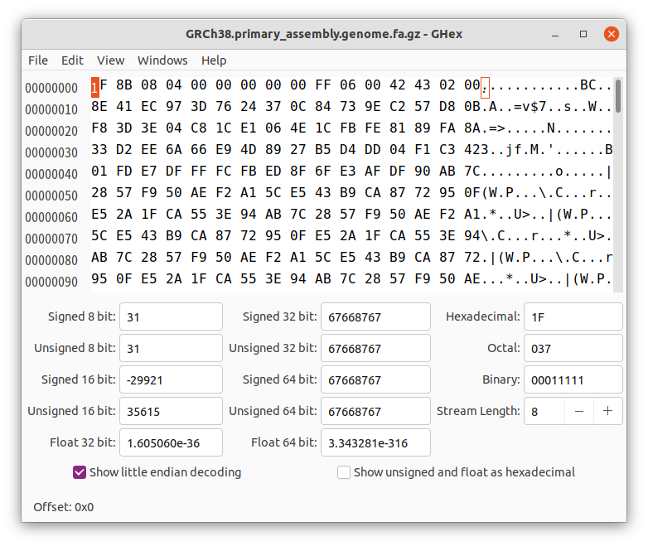Decrease stream length with minus button
The width and height of the screenshot is (648, 546).
[579, 411]
